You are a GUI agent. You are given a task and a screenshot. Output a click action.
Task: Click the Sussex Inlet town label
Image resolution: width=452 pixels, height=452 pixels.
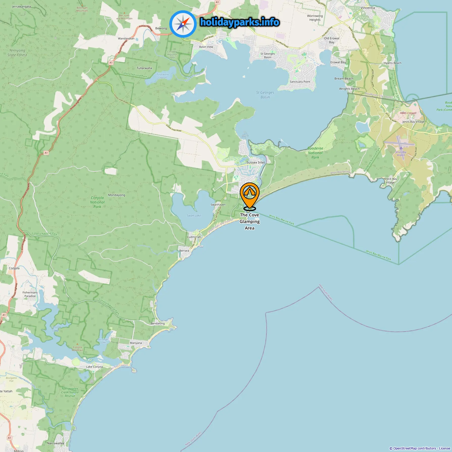coord(256,162)
